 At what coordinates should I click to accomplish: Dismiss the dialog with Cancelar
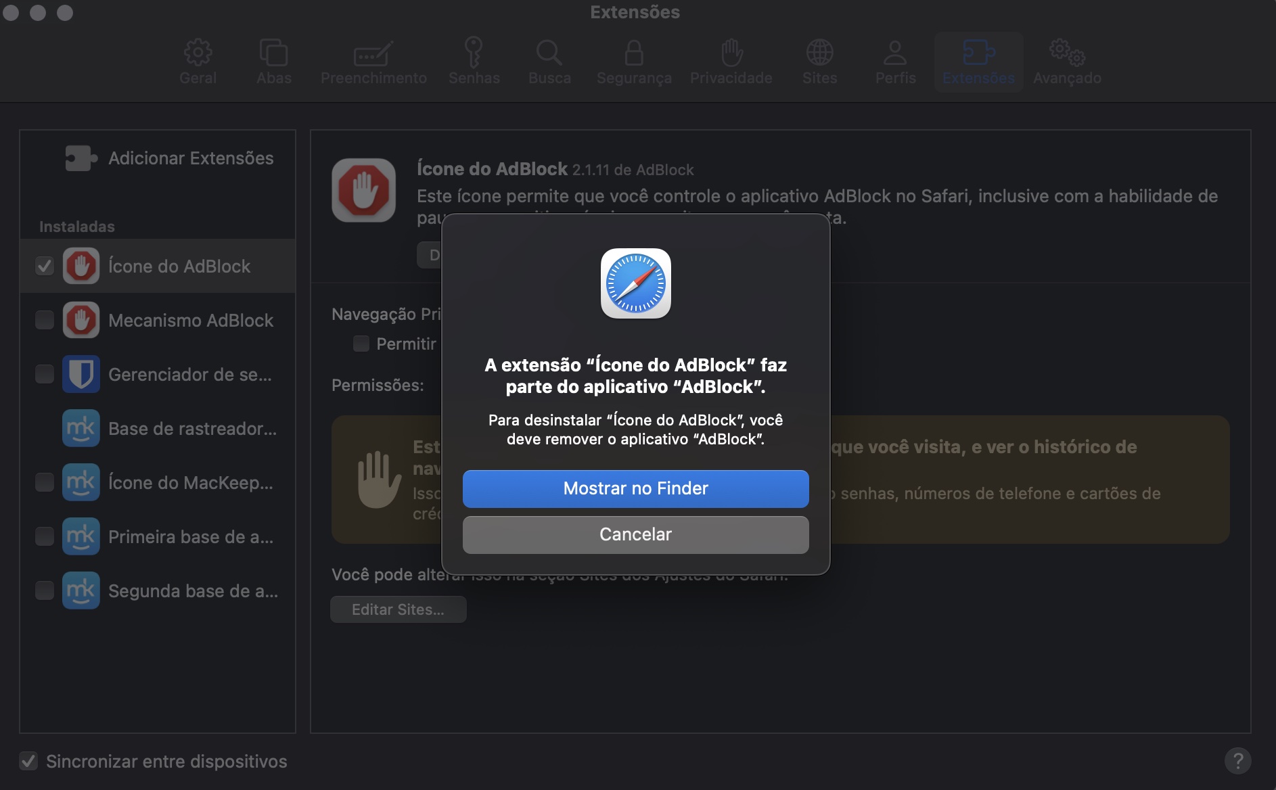[635, 534]
